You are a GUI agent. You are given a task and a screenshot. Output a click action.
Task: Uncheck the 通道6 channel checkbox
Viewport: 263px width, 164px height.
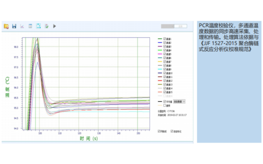164,58
